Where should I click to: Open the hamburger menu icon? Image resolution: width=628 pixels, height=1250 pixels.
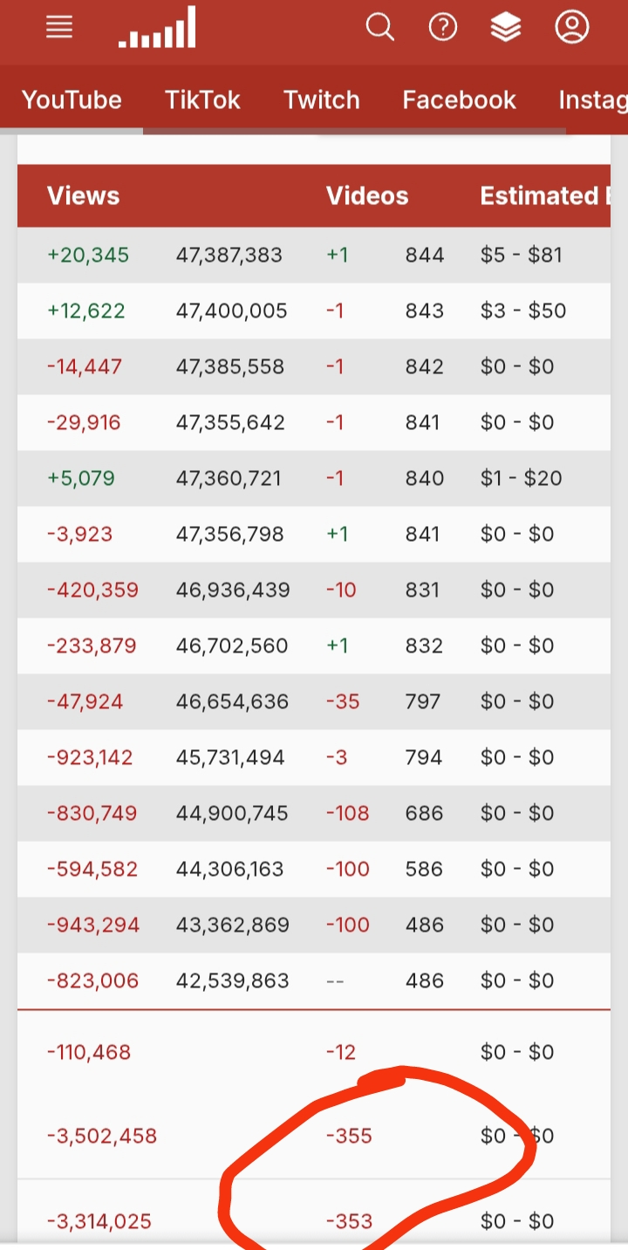(59, 28)
